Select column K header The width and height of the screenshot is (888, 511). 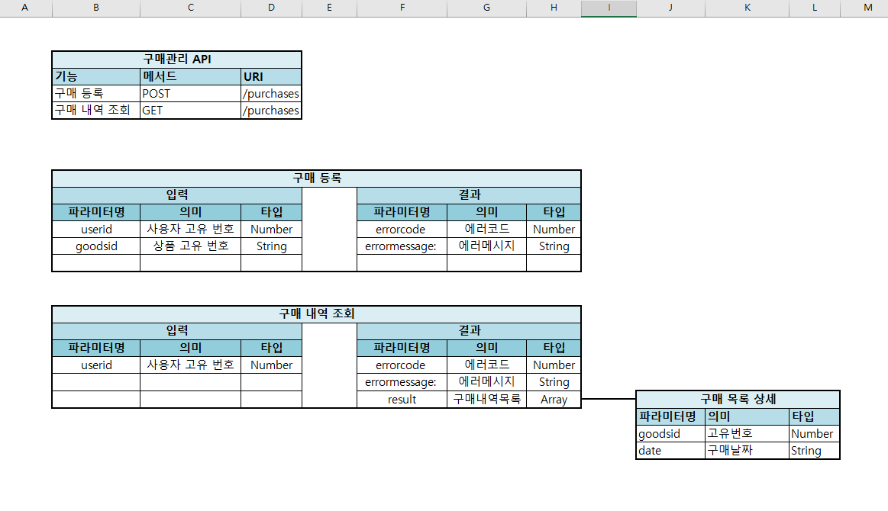click(x=747, y=8)
